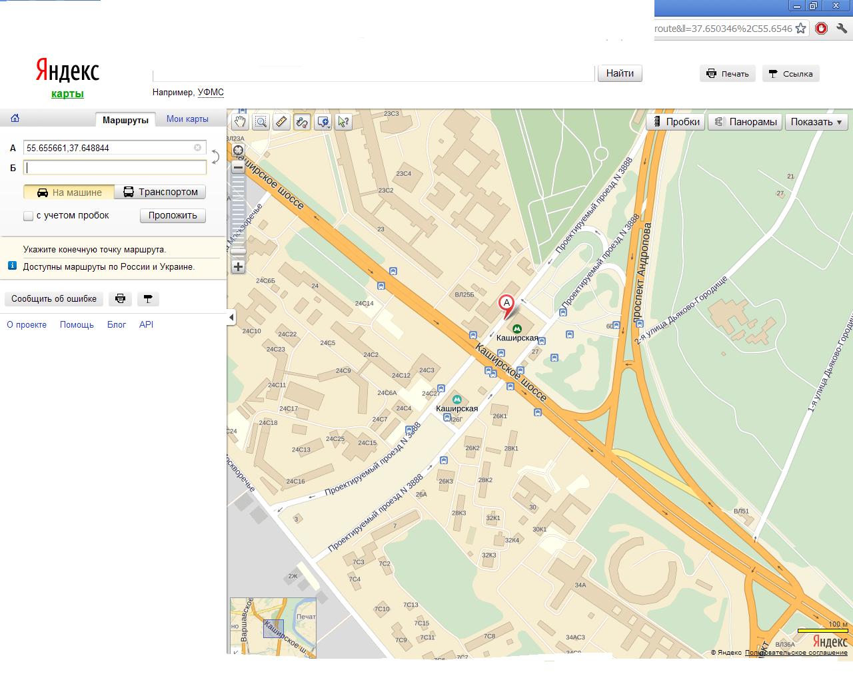Clear the point A field
853x682 pixels.
pyautogui.click(x=198, y=148)
